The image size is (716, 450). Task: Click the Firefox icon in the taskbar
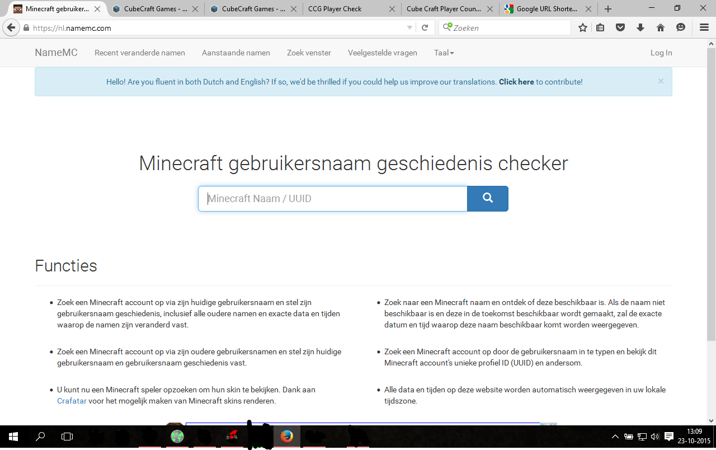(287, 437)
